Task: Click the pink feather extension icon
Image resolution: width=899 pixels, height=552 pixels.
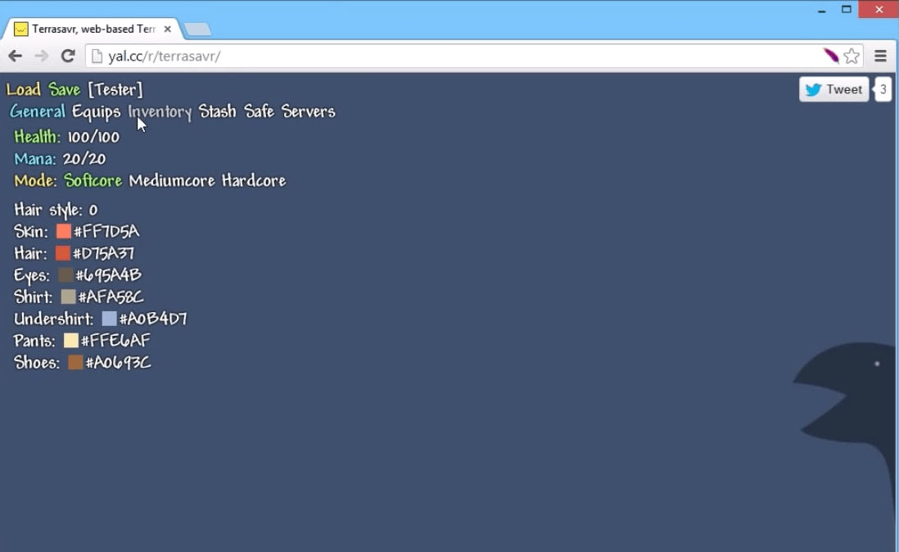Action: click(831, 56)
